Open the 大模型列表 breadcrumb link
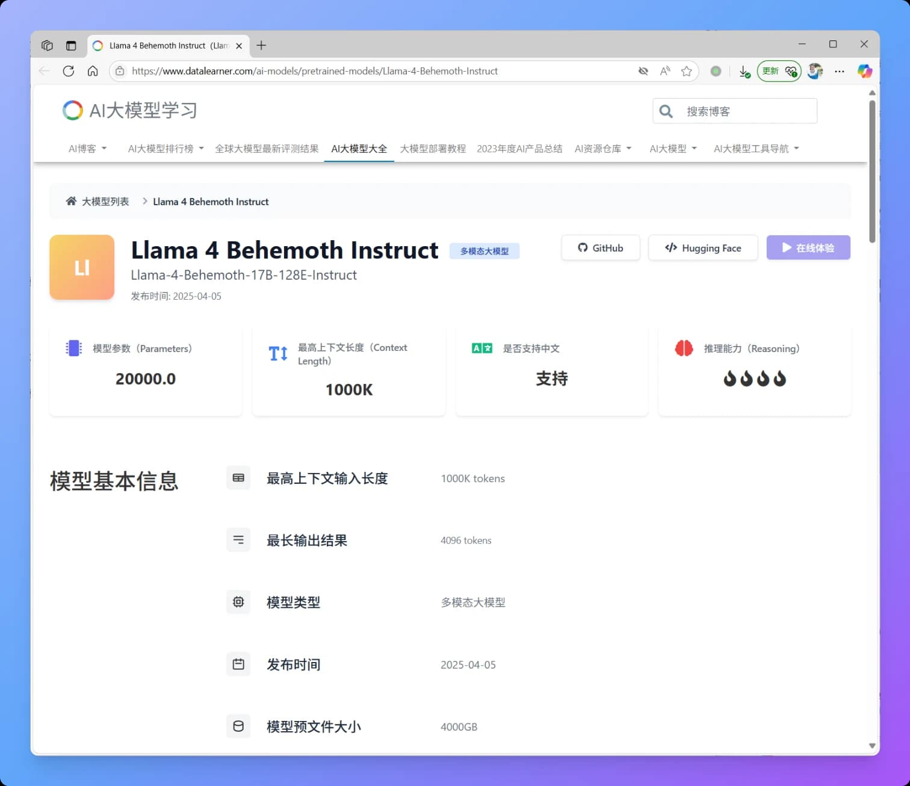 pos(105,201)
